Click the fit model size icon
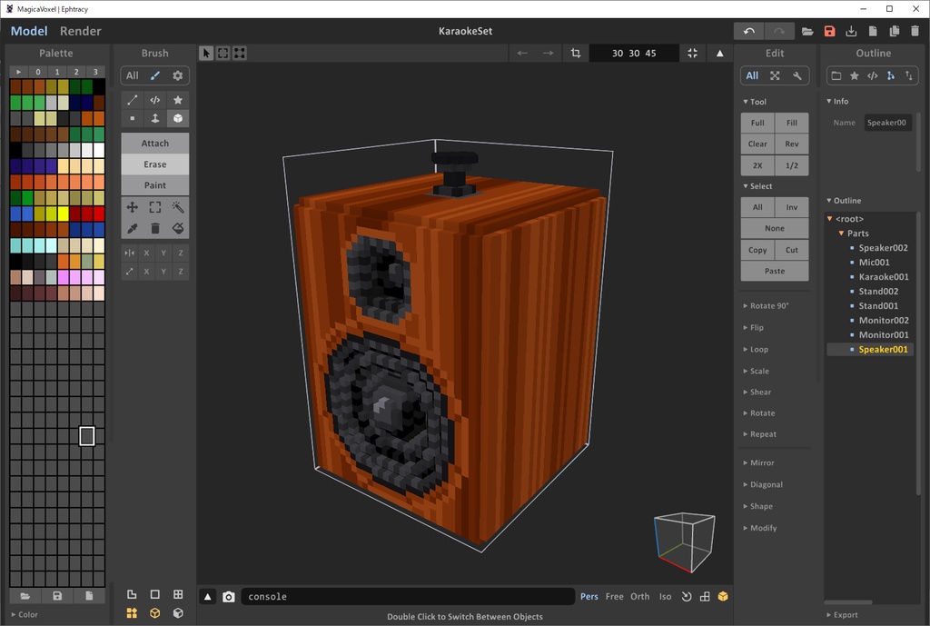Viewport: 930px width, 626px height. tap(692, 53)
